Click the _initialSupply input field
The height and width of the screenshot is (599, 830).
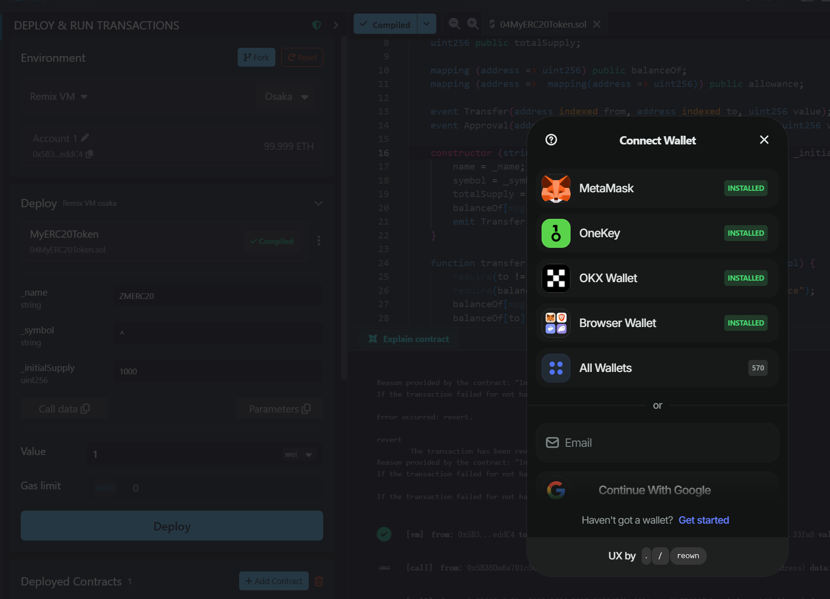(x=218, y=371)
